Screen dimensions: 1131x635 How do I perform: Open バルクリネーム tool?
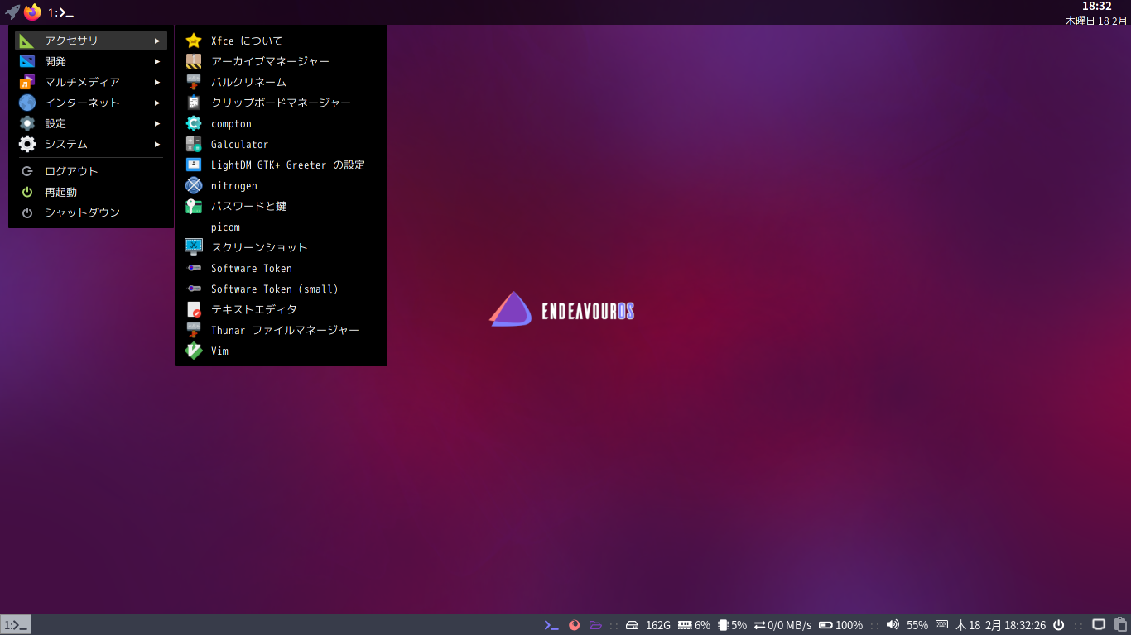[x=281, y=82]
